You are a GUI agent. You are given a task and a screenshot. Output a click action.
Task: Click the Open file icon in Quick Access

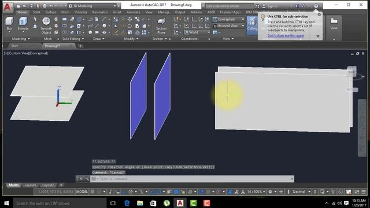24,6
